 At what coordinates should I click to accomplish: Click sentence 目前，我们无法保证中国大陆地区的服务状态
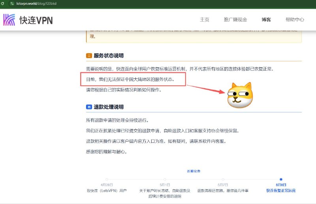[x=130, y=79]
